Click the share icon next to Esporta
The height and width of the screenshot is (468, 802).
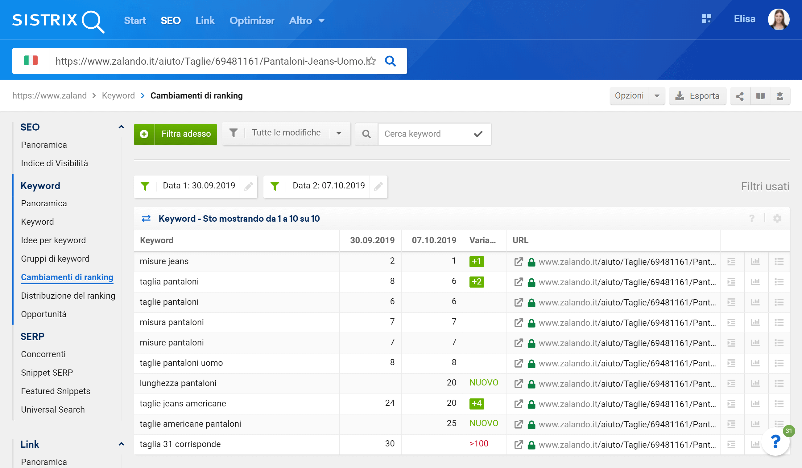point(740,96)
